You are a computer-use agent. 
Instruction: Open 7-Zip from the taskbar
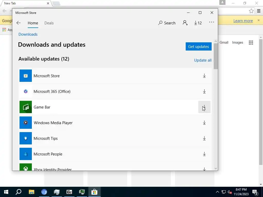69,192
